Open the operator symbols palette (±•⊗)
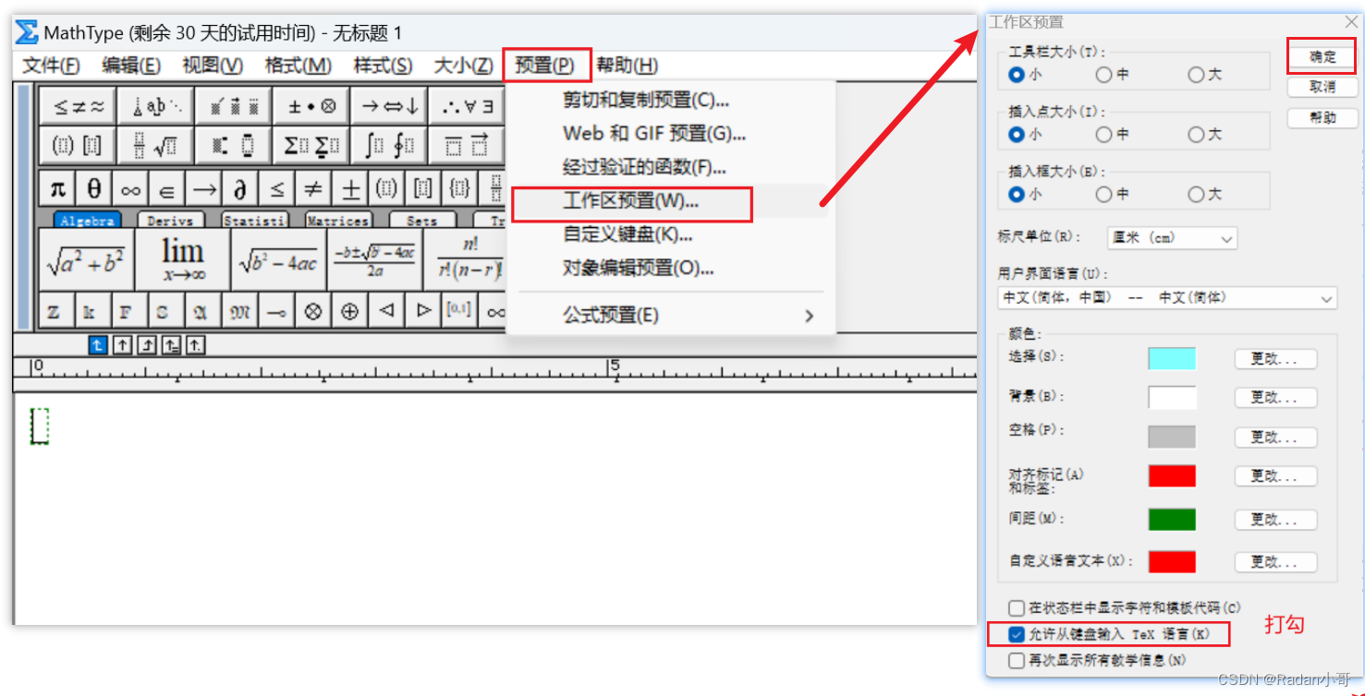This screenshot has width=1365, height=696. click(x=311, y=106)
